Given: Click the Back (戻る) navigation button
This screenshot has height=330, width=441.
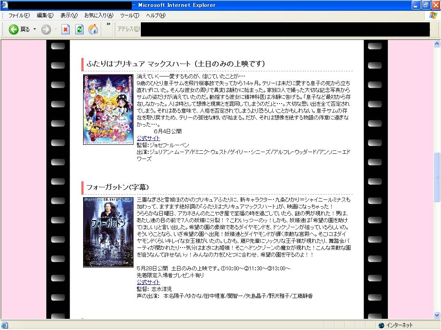Looking at the screenshot, I should pyautogui.click(x=19, y=29).
